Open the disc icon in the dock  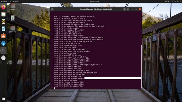(x=3, y=58)
